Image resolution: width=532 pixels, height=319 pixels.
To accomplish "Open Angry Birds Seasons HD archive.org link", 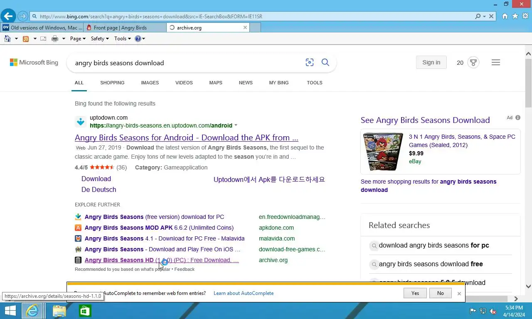I will coord(162,260).
